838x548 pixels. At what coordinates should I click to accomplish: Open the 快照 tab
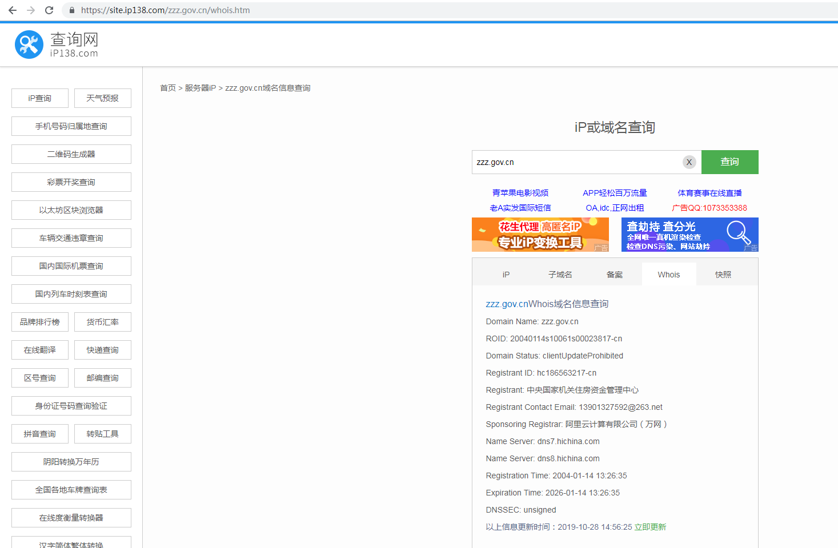point(723,275)
